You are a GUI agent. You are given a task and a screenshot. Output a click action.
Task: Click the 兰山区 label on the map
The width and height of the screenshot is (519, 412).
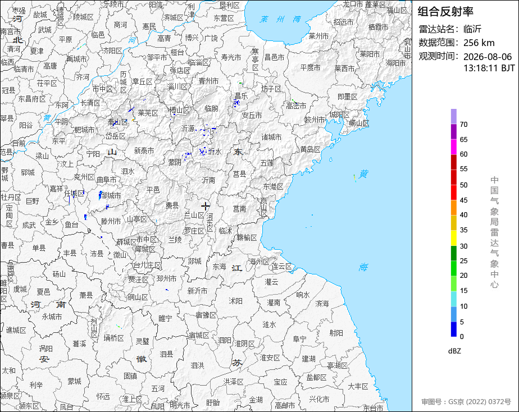tap(194, 216)
